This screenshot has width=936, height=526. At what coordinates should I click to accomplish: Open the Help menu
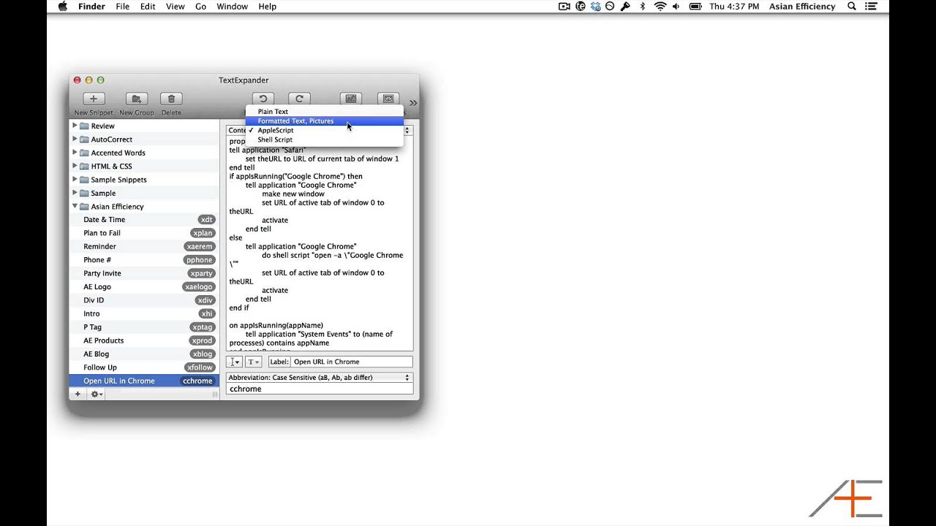268,7
